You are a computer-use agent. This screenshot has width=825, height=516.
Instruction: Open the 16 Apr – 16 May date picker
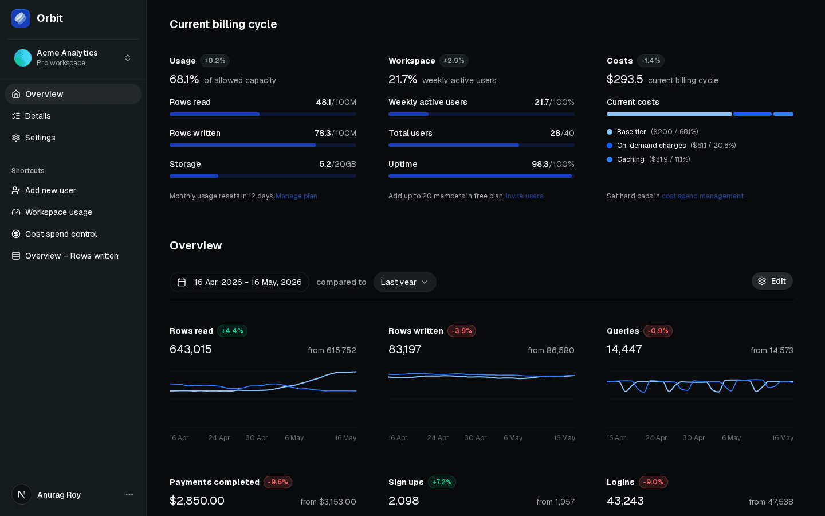[239, 282]
